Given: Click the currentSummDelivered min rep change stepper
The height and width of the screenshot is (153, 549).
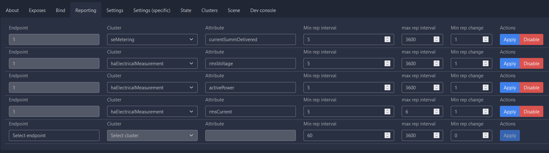Looking at the screenshot, I should pyautogui.click(x=485, y=39).
